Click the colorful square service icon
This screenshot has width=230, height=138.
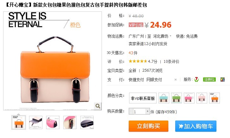(222, 80)
